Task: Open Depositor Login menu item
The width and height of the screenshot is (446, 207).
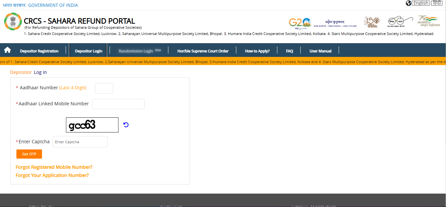Action: point(88,51)
